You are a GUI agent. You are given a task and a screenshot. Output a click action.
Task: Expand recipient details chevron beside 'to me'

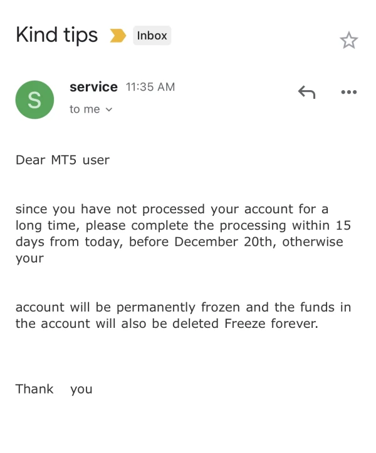(x=109, y=109)
